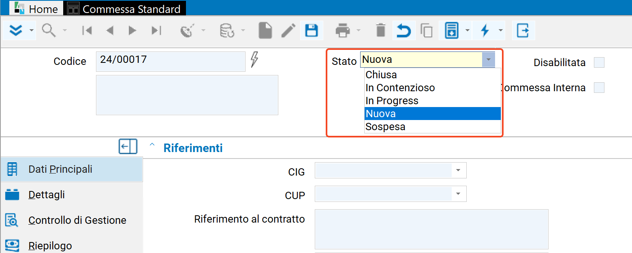
Task: Click the trash delete icon
Action: point(381,30)
